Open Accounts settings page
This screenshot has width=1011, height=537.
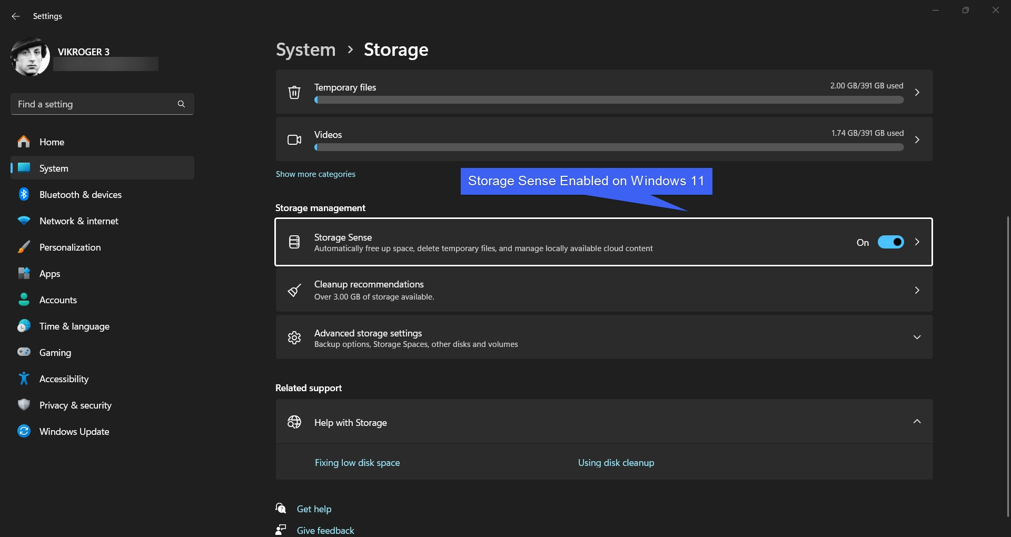pos(102,300)
